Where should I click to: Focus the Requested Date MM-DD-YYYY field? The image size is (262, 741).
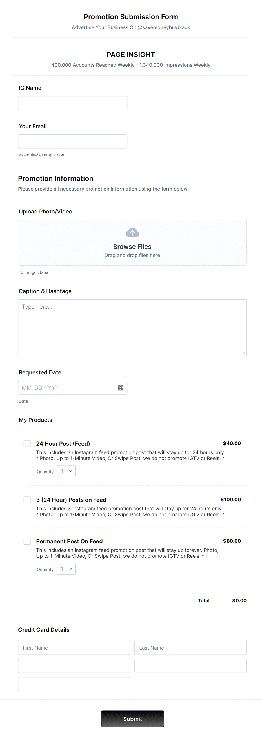tap(66, 387)
